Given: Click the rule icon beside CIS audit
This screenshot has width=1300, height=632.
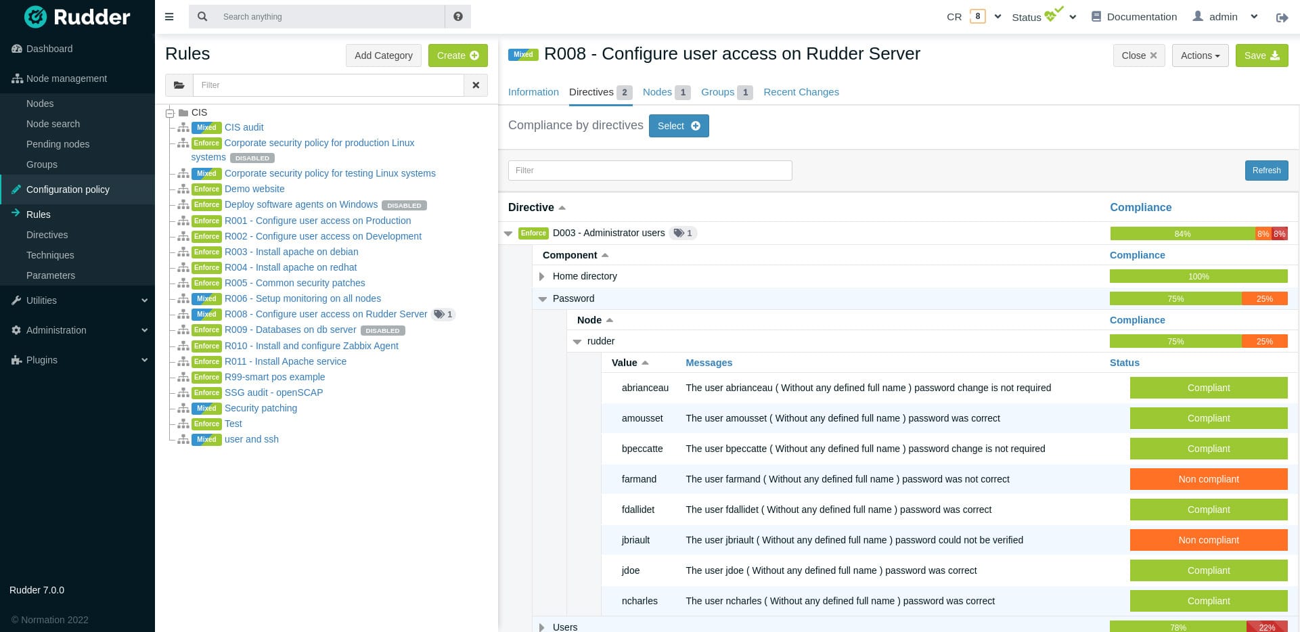Looking at the screenshot, I should click(183, 127).
